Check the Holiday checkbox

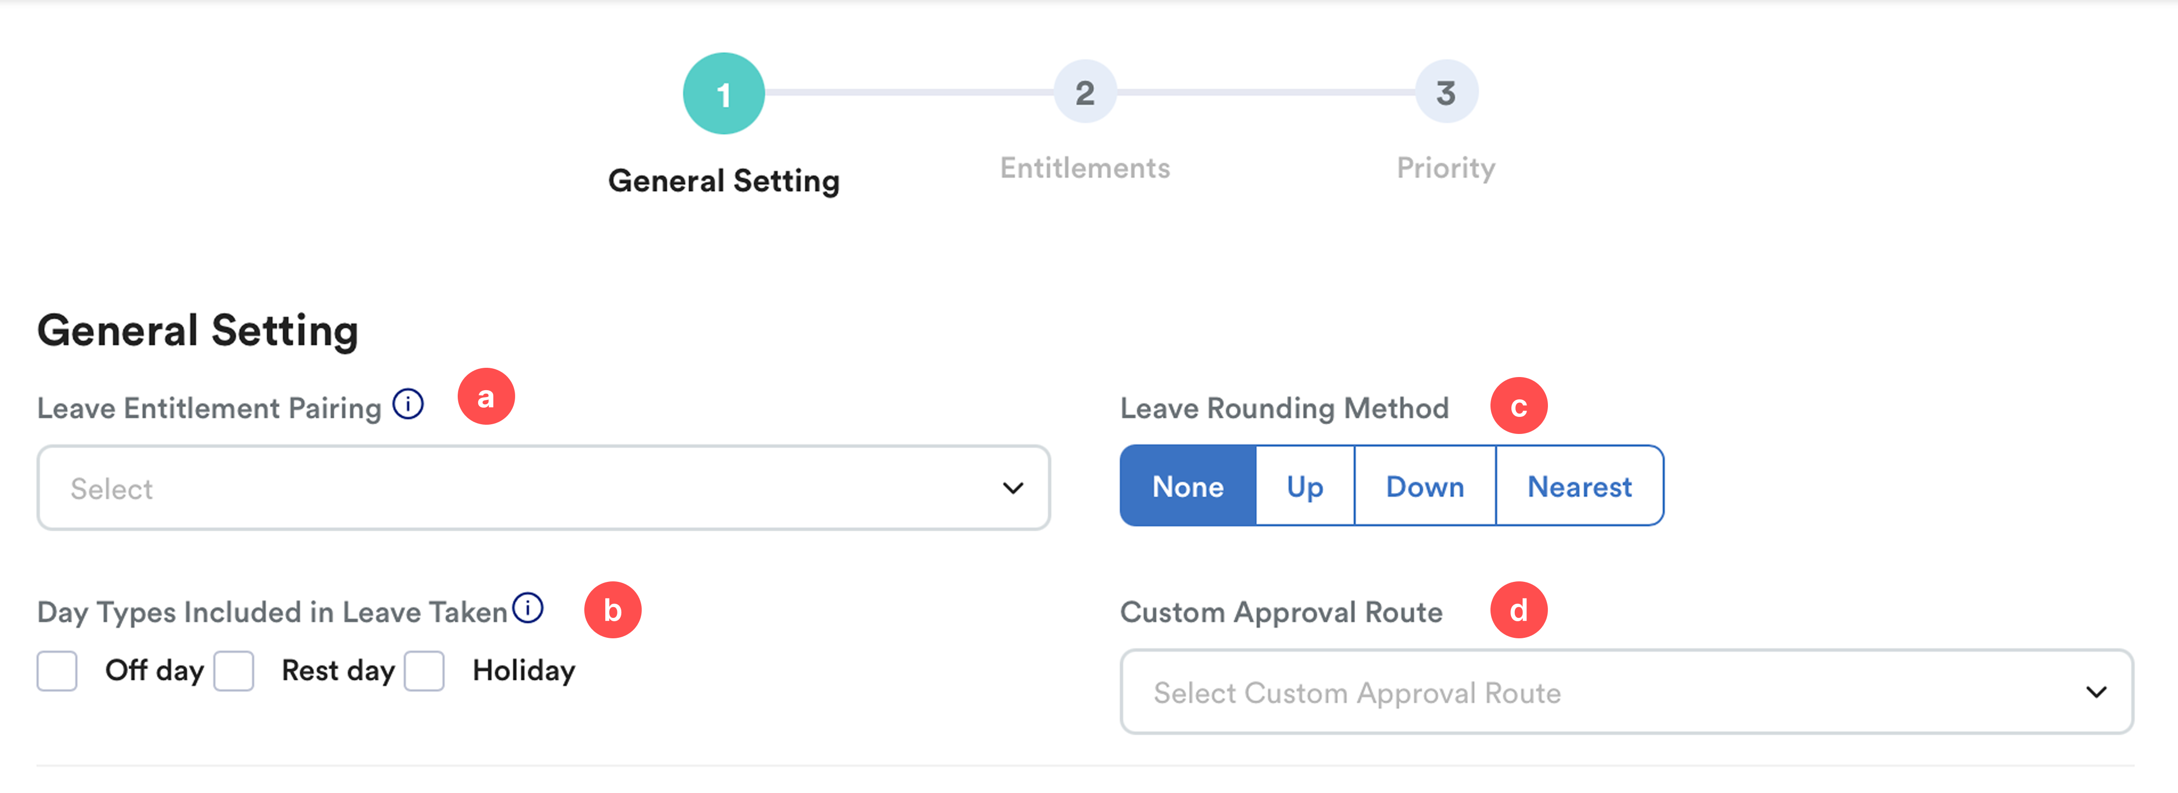point(425,671)
